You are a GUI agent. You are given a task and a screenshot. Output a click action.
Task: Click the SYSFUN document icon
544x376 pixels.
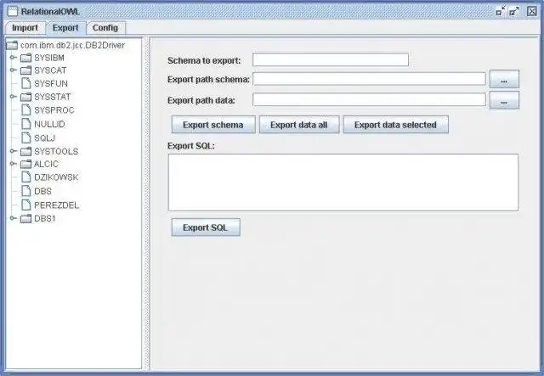(26, 83)
